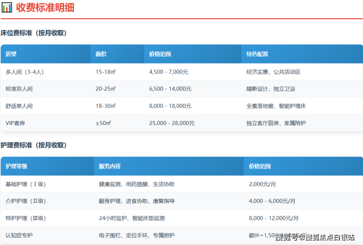Click the 特色配置 column header

(x=257, y=54)
